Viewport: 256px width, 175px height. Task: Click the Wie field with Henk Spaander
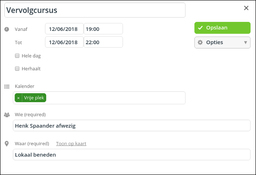[131, 126]
